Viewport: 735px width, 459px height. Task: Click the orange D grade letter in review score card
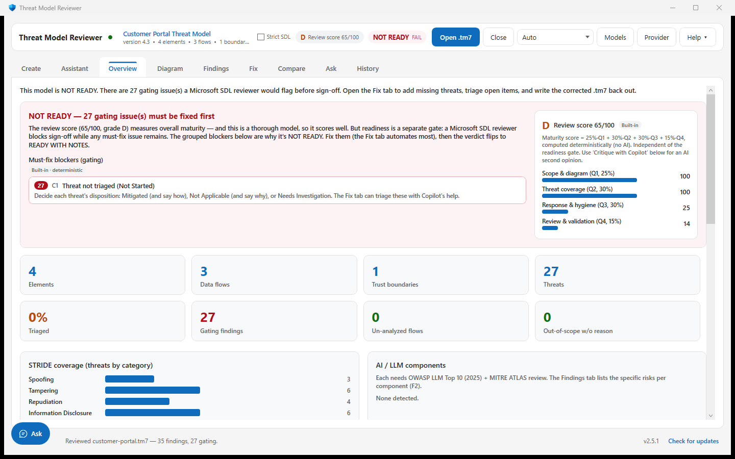[546, 125]
